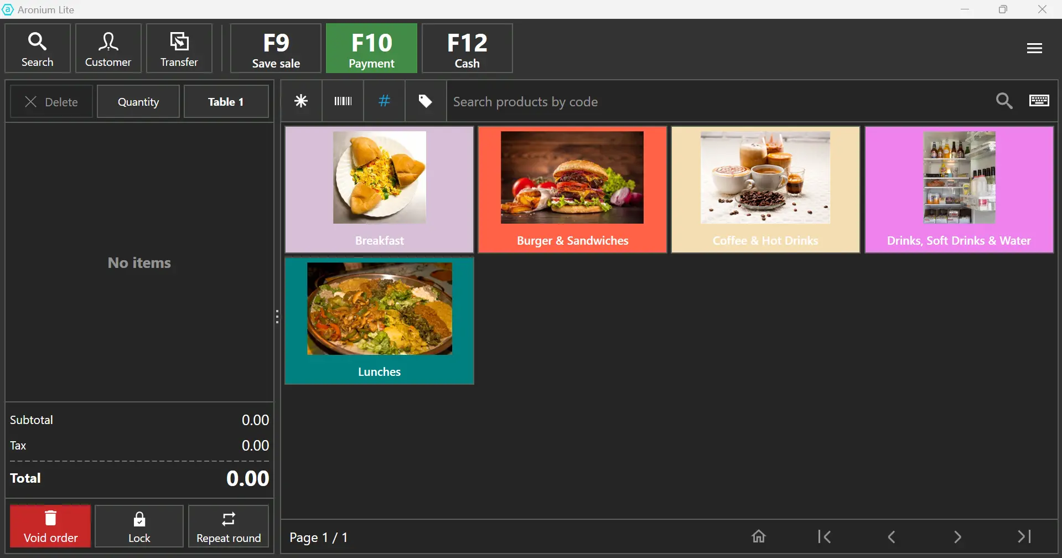Image resolution: width=1062 pixels, height=558 pixels.
Task: Jump to the first page of products
Action: (824, 536)
